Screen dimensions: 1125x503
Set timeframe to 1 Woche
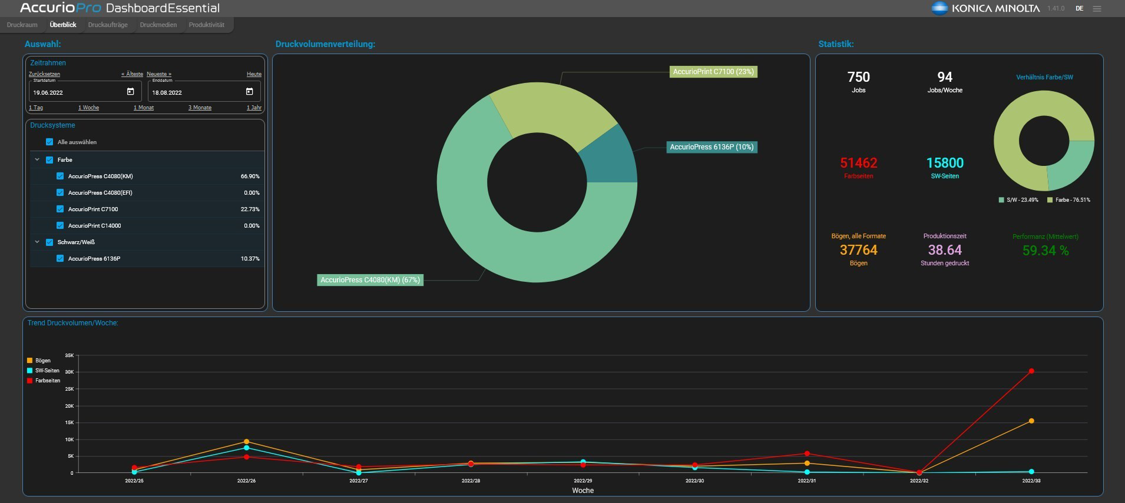[88, 108]
